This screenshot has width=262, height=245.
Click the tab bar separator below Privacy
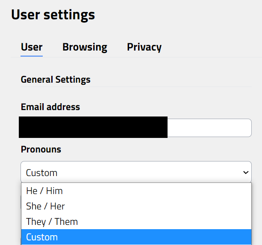click(x=144, y=57)
